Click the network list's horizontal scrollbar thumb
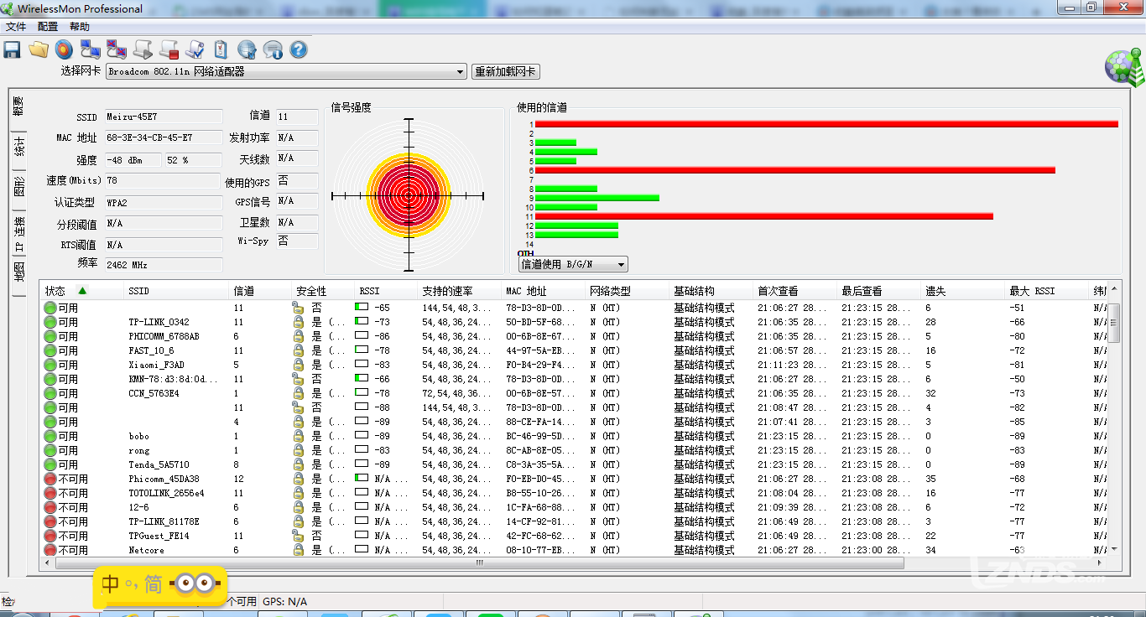 click(x=479, y=563)
